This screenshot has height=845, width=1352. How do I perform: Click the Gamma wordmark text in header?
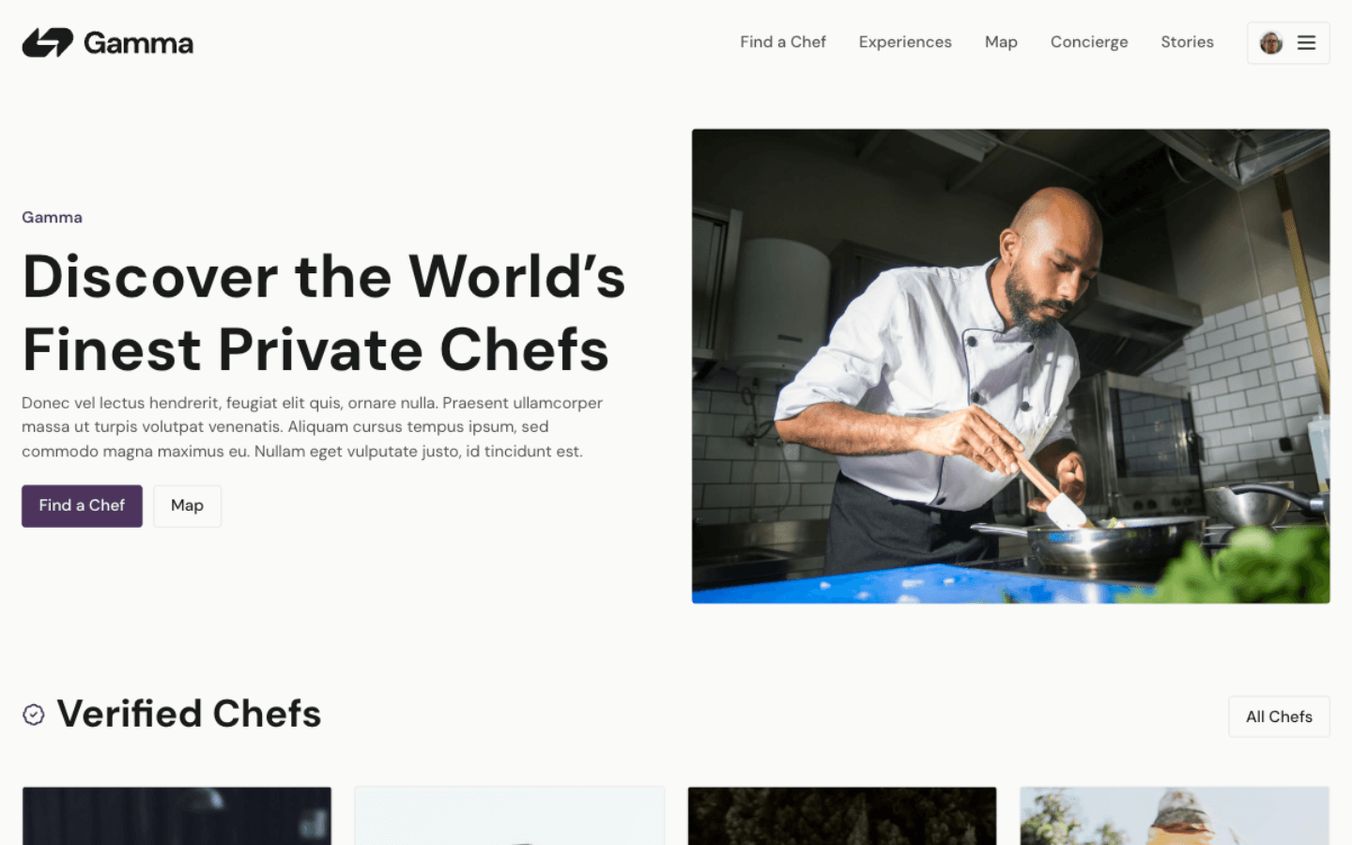tap(138, 43)
